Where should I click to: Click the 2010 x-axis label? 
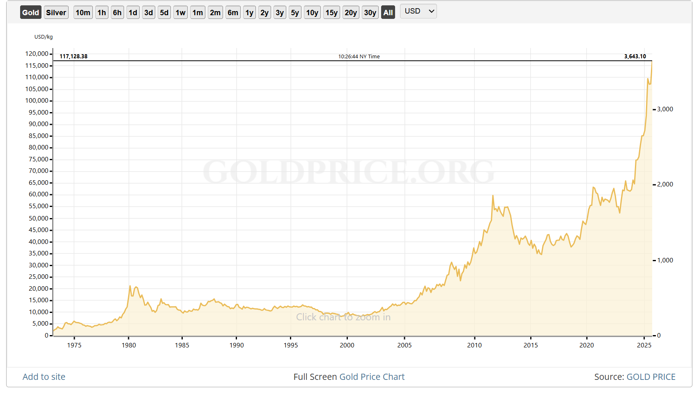(474, 345)
